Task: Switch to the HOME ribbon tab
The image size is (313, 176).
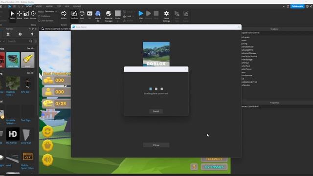Action: [29, 6]
